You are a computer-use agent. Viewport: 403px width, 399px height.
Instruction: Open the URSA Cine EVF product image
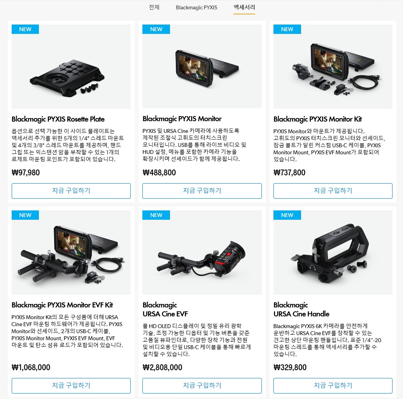pos(202,252)
